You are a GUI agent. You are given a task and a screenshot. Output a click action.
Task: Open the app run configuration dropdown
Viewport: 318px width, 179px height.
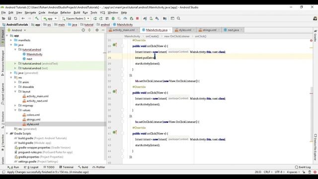pyautogui.click(x=50, y=18)
